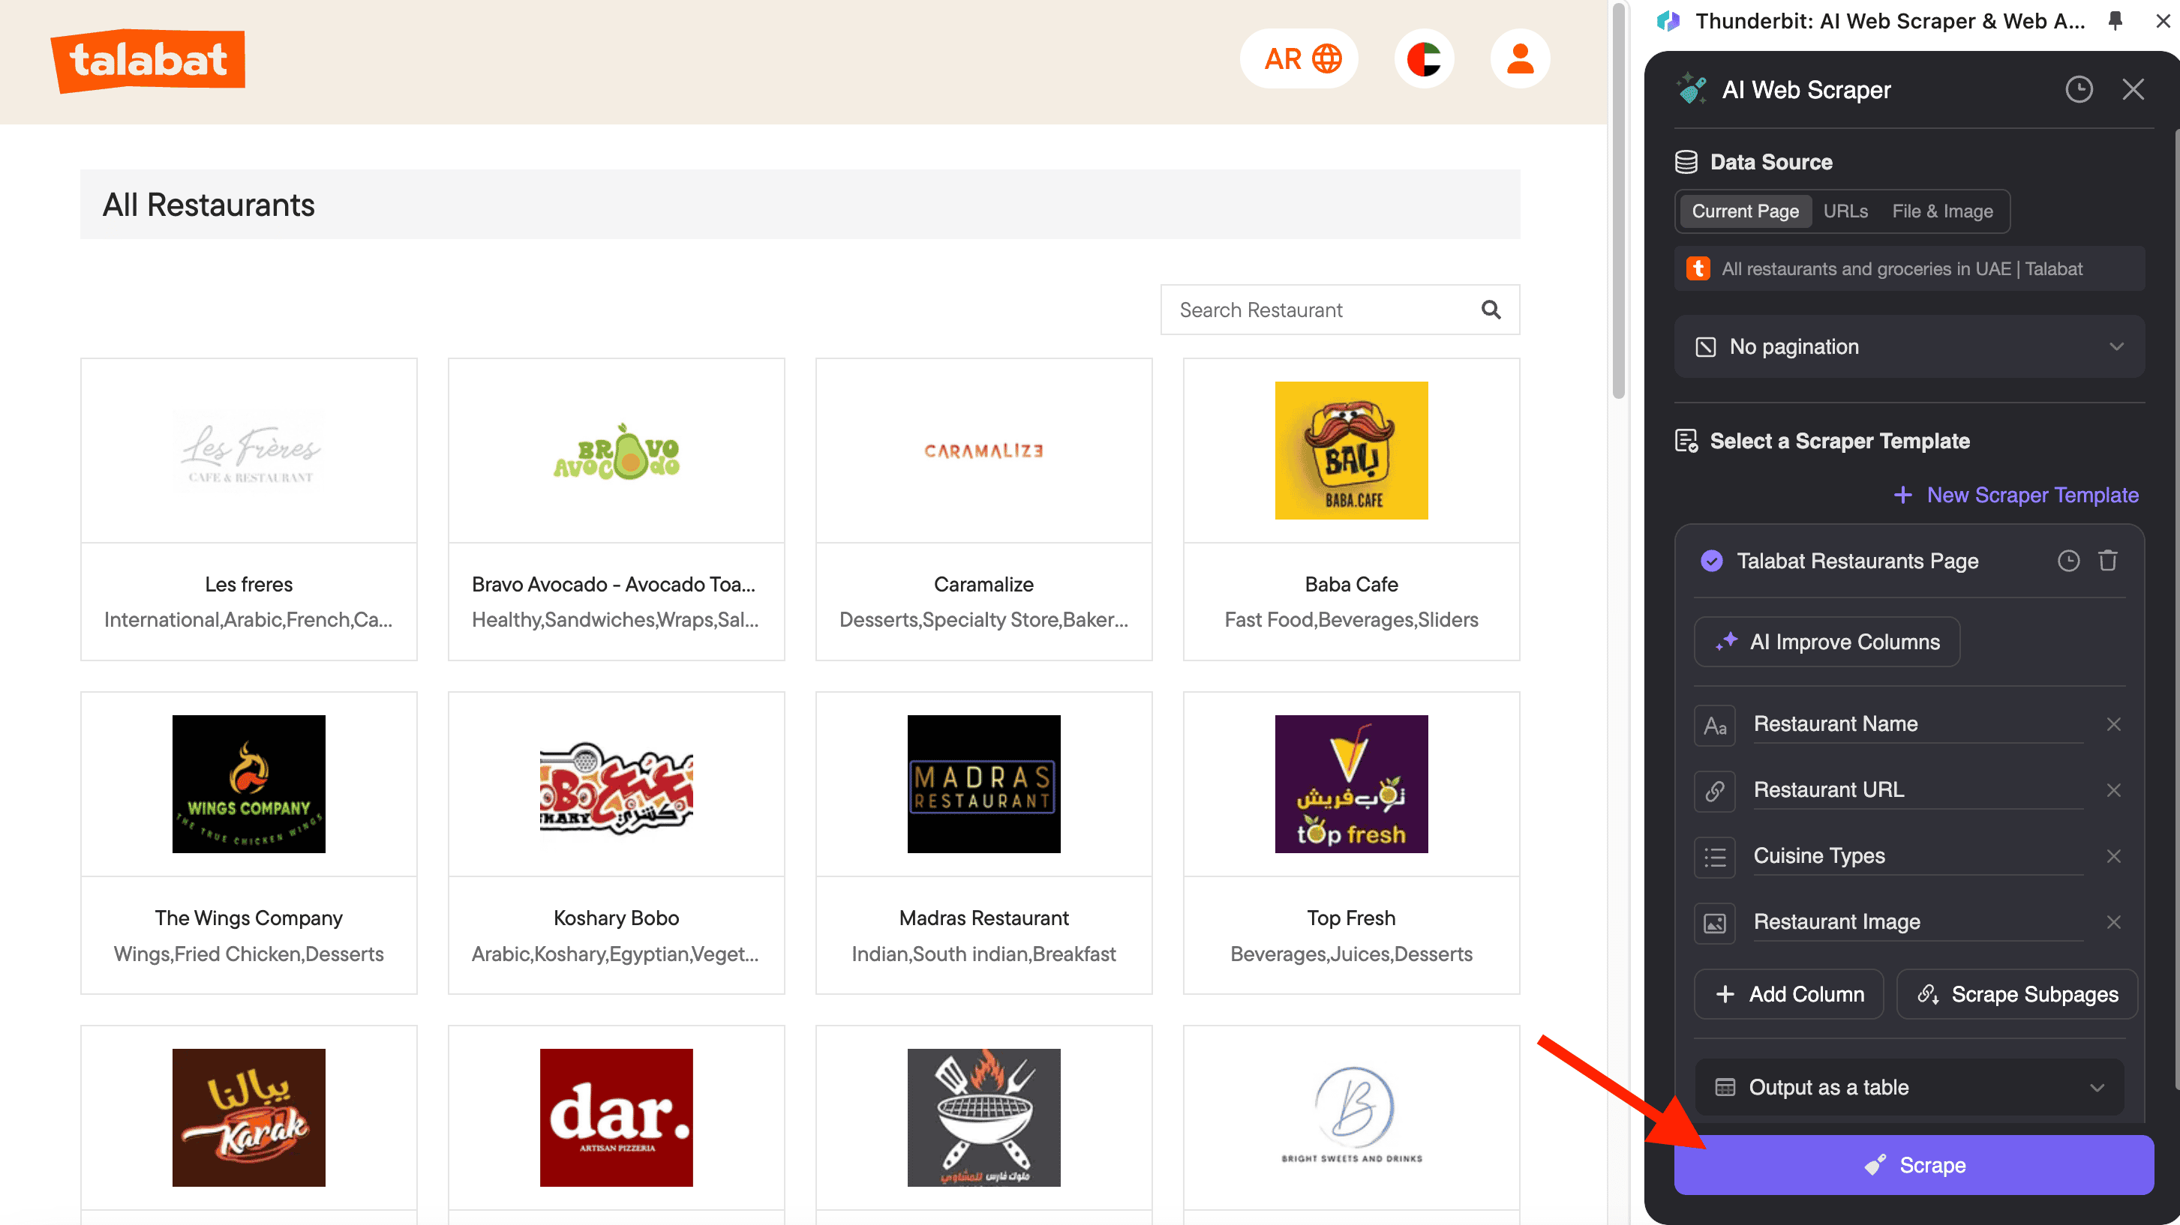The width and height of the screenshot is (2180, 1225).
Task: Expand the No pagination dropdown
Action: click(x=1908, y=347)
